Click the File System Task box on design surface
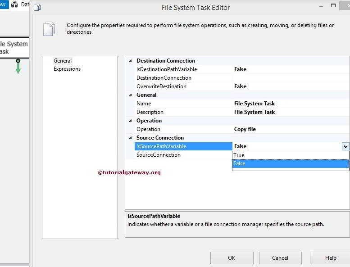This screenshot has height=267, width=350. 14,48
